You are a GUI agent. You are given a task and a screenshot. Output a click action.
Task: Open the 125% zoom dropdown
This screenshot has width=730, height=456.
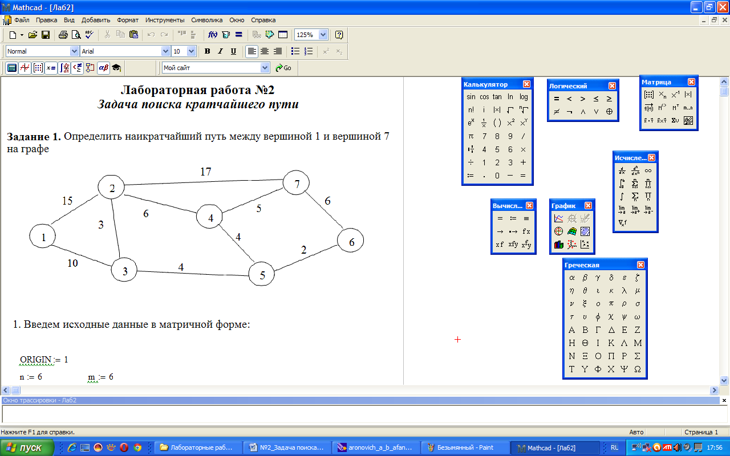(x=323, y=35)
